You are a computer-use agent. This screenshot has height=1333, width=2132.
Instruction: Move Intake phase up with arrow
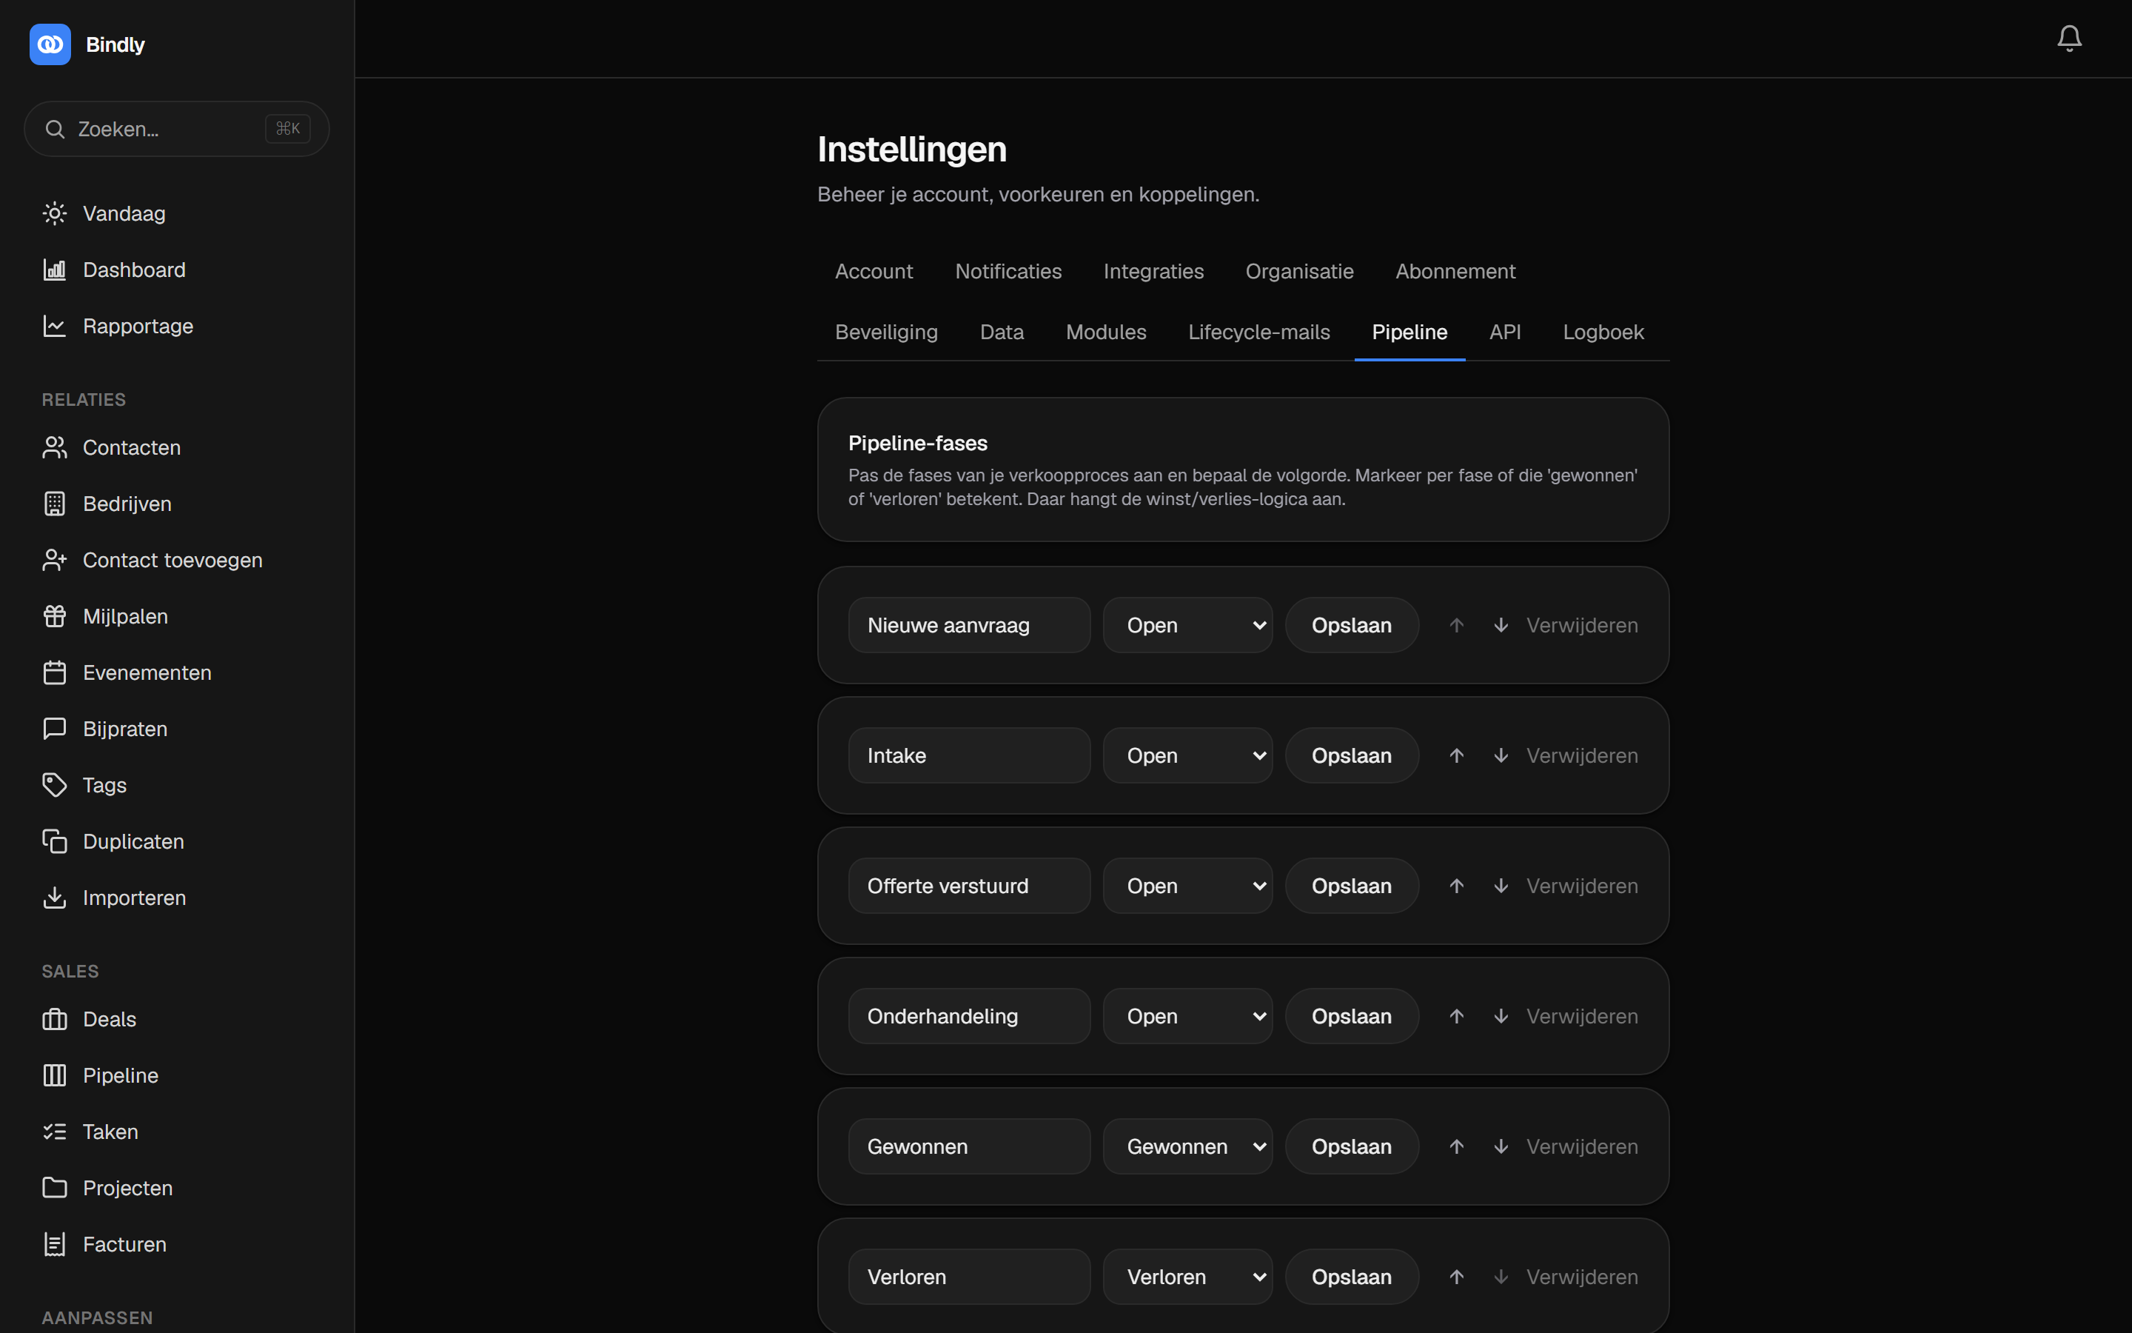pos(1456,755)
